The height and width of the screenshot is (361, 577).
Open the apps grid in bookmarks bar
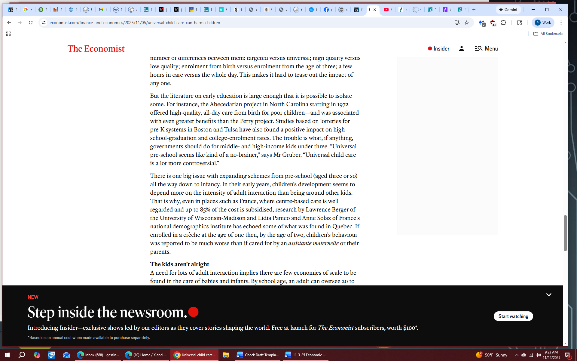tap(8, 34)
